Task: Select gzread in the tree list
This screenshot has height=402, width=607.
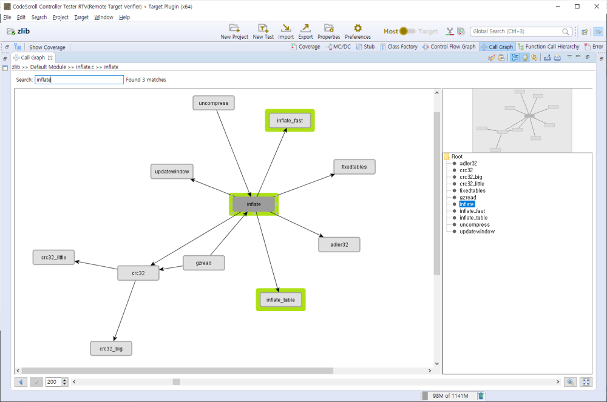Action: 467,197
